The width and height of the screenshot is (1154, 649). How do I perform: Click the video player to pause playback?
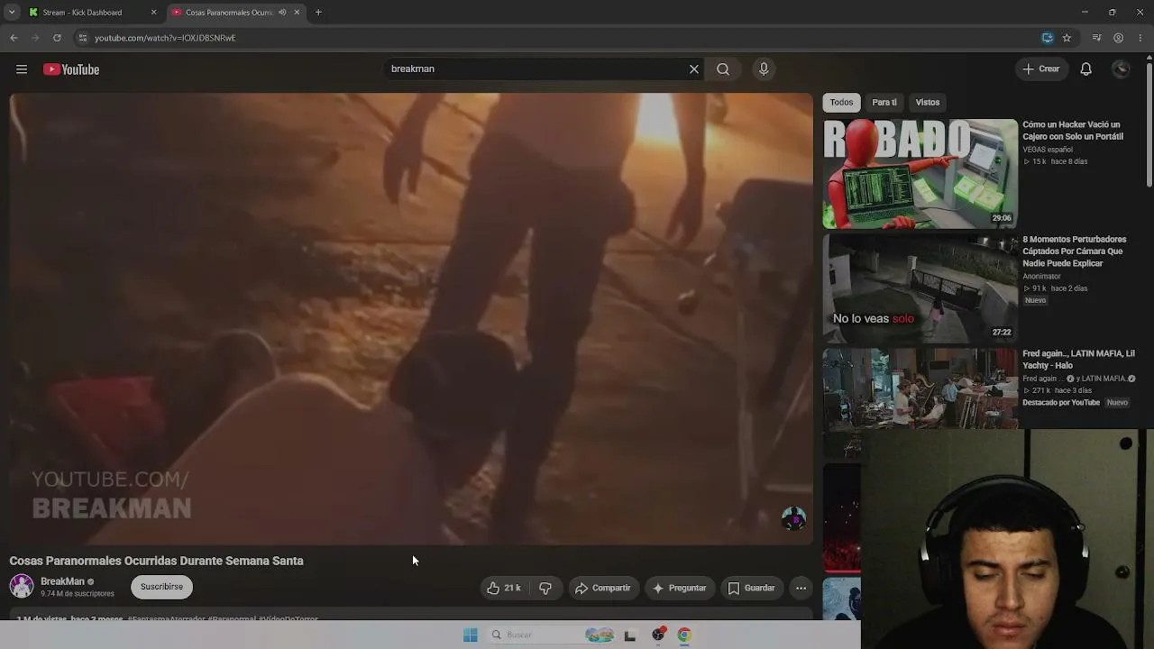click(411, 318)
